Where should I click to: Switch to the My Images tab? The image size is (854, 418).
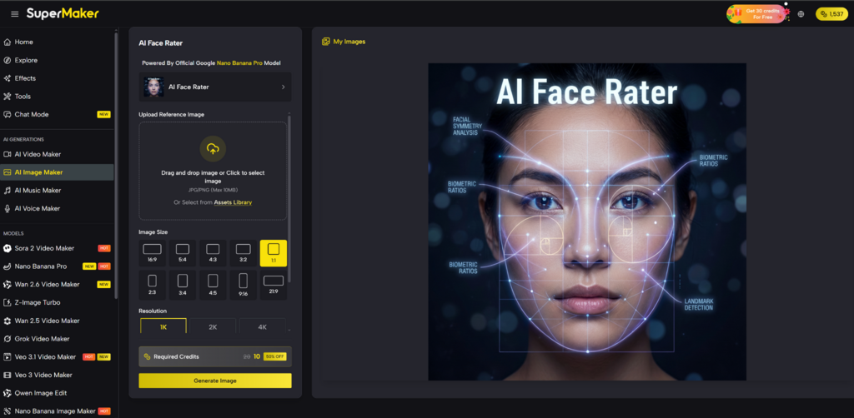point(344,42)
